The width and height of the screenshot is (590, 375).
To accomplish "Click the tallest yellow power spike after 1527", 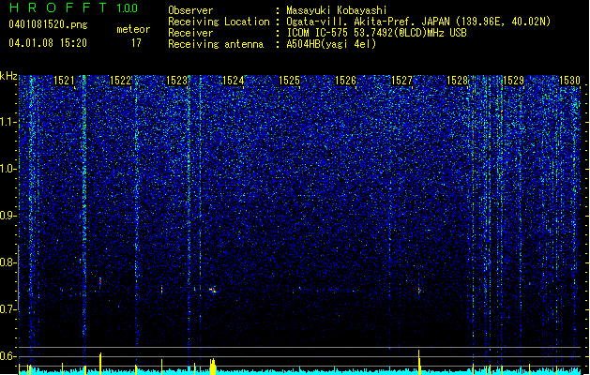I will (418, 362).
